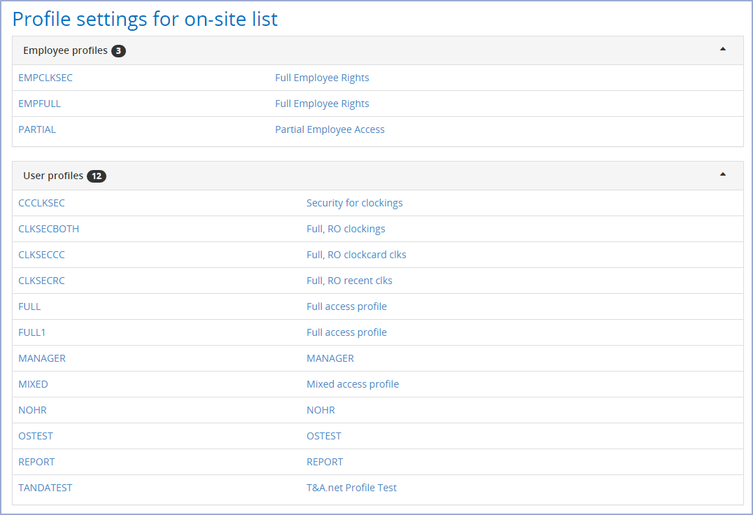Click the Partial Employee Access description
Screen dimensions: 753x515
pos(330,129)
